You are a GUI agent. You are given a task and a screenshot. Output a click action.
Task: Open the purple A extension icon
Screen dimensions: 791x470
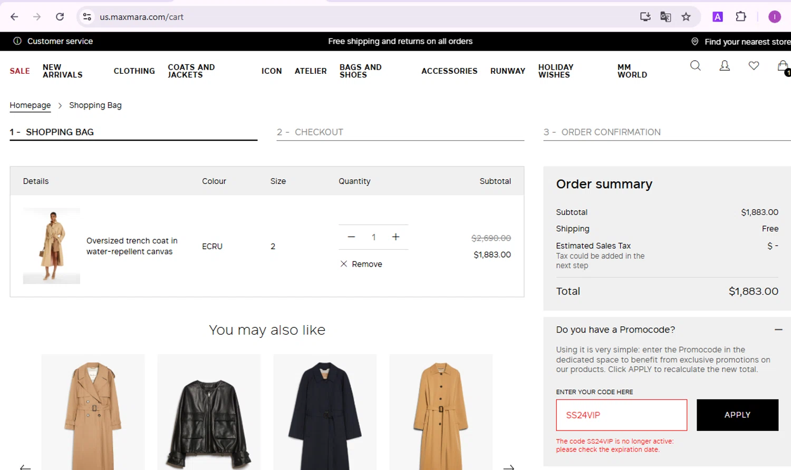[717, 17]
